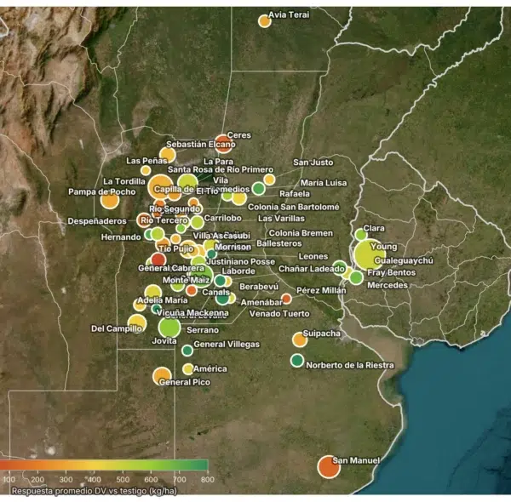511x502 pixels.
Task: Click the green General Villegas marker
Action: coord(187,351)
